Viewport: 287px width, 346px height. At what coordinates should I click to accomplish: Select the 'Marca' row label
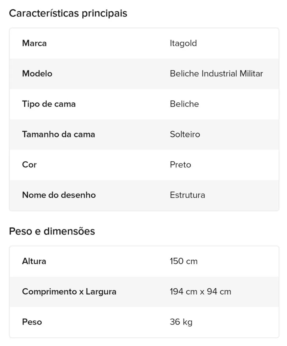pyautogui.click(x=34, y=43)
